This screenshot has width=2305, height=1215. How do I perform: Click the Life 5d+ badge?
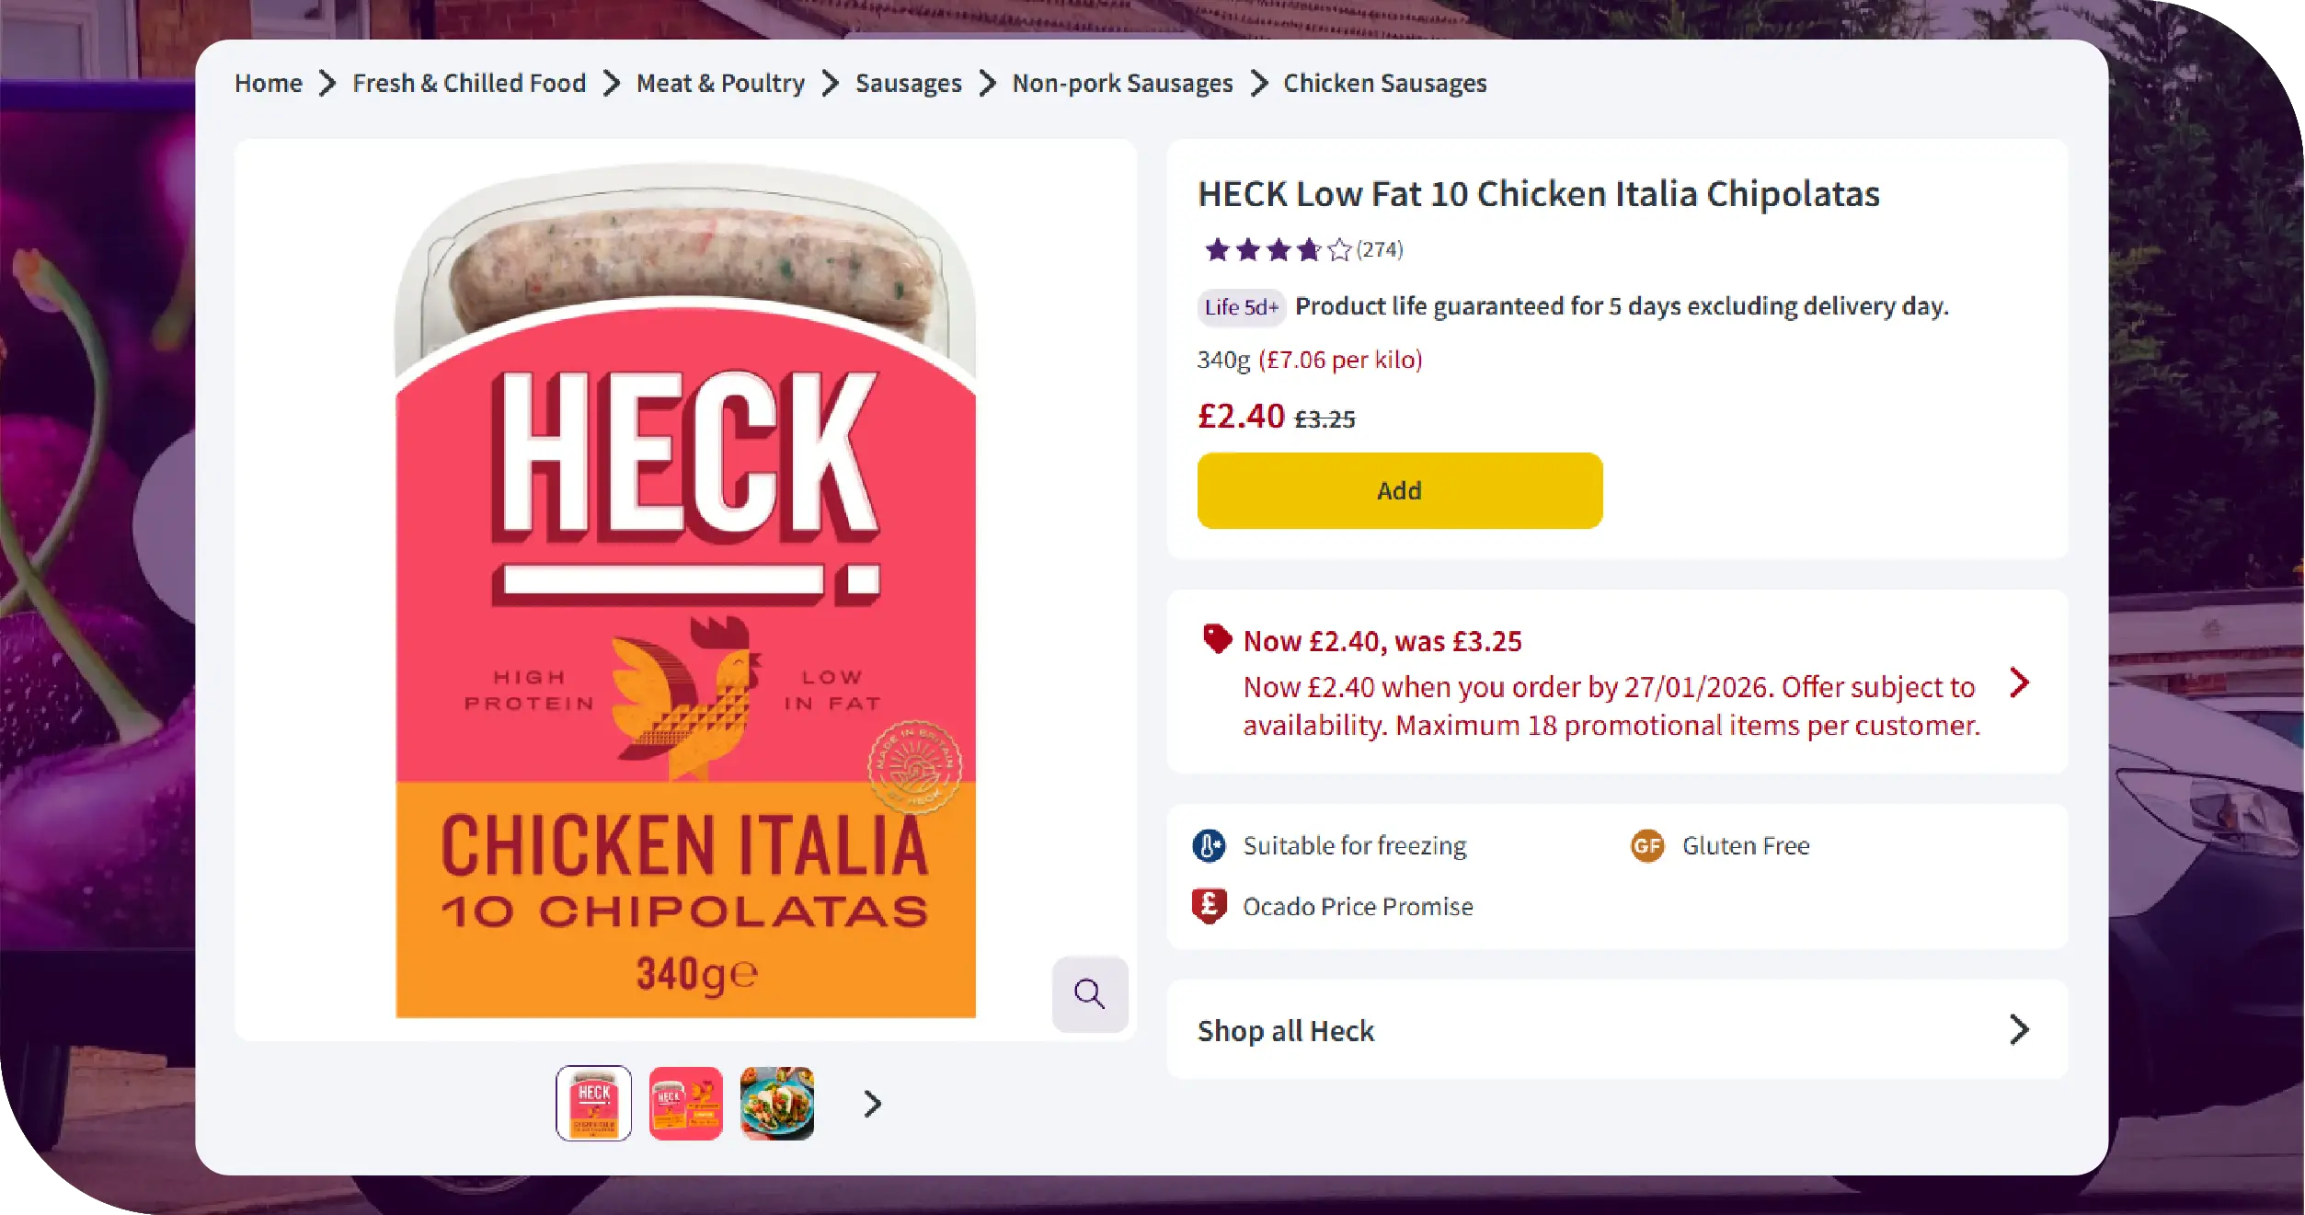[1242, 307]
